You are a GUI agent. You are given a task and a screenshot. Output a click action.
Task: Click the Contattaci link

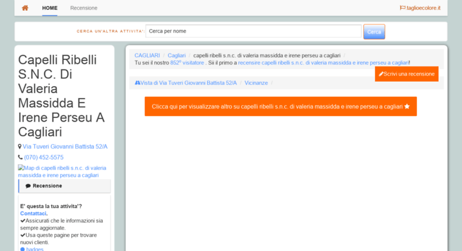[33, 214]
